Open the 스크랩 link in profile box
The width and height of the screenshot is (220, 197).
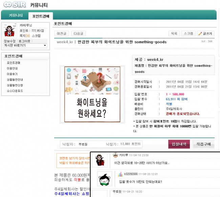(36, 36)
